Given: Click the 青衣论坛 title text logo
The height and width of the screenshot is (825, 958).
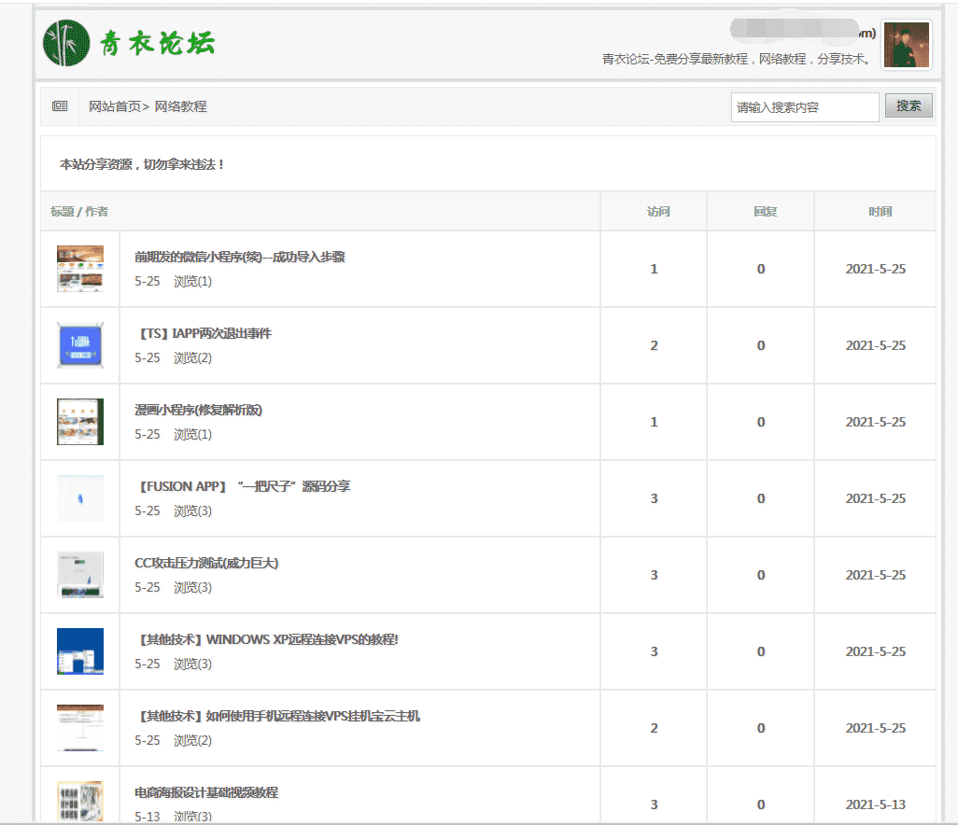Looking at the screenshot, I should pyautogui.click(x=158, y=43).
